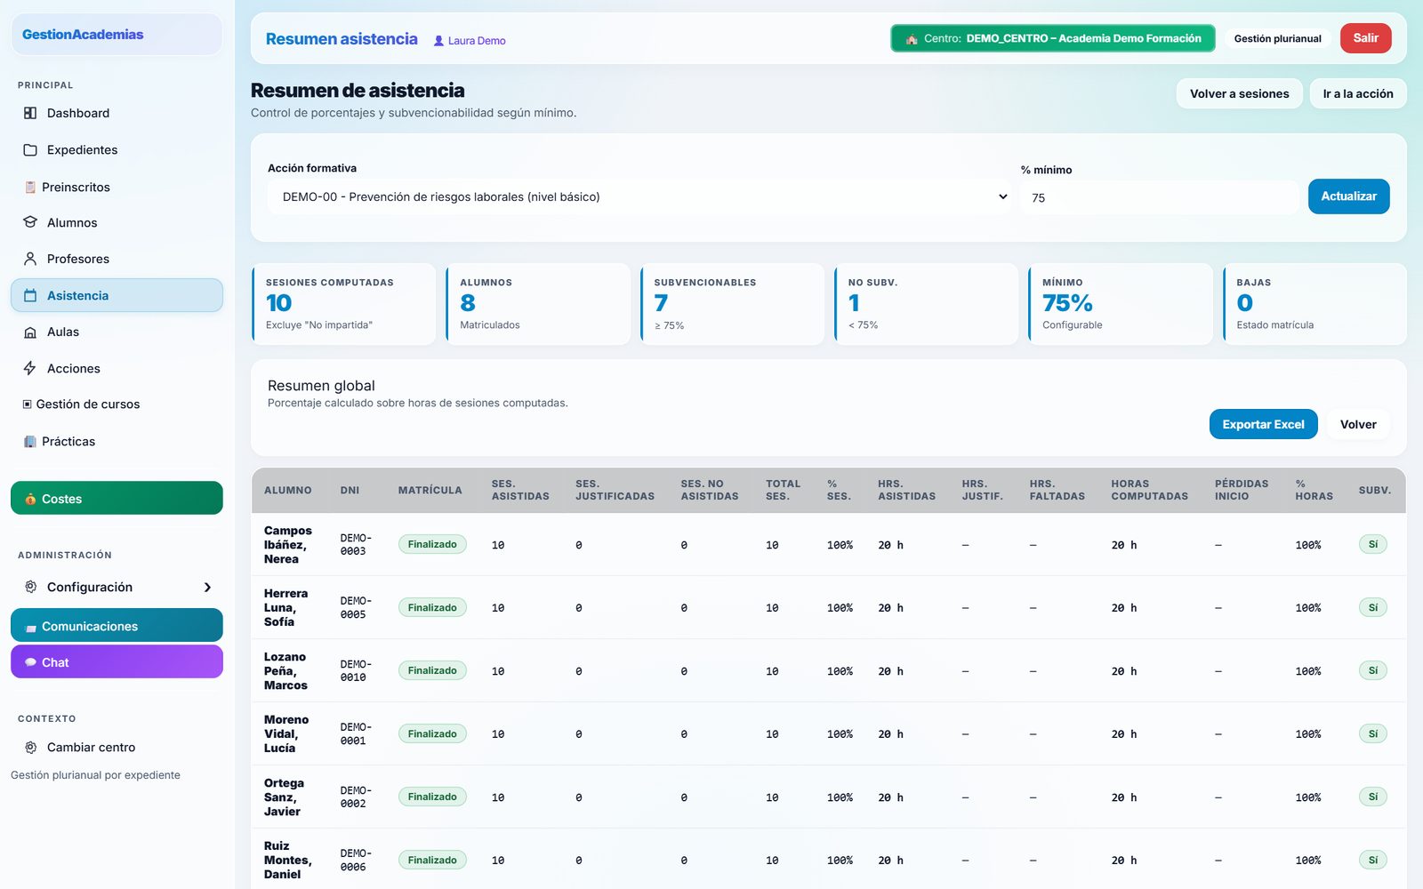
Task: Click the Preinscritos clipboard icon
Action: coord(30,187)
